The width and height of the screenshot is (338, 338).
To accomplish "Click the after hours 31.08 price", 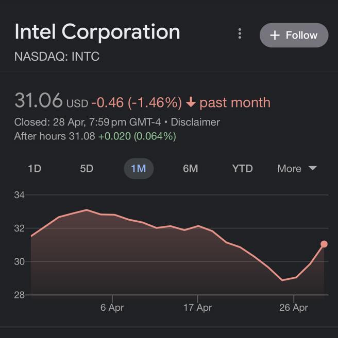I will point(81,136).
